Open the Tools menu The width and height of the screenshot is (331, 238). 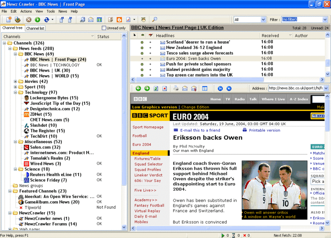[50, 12]
